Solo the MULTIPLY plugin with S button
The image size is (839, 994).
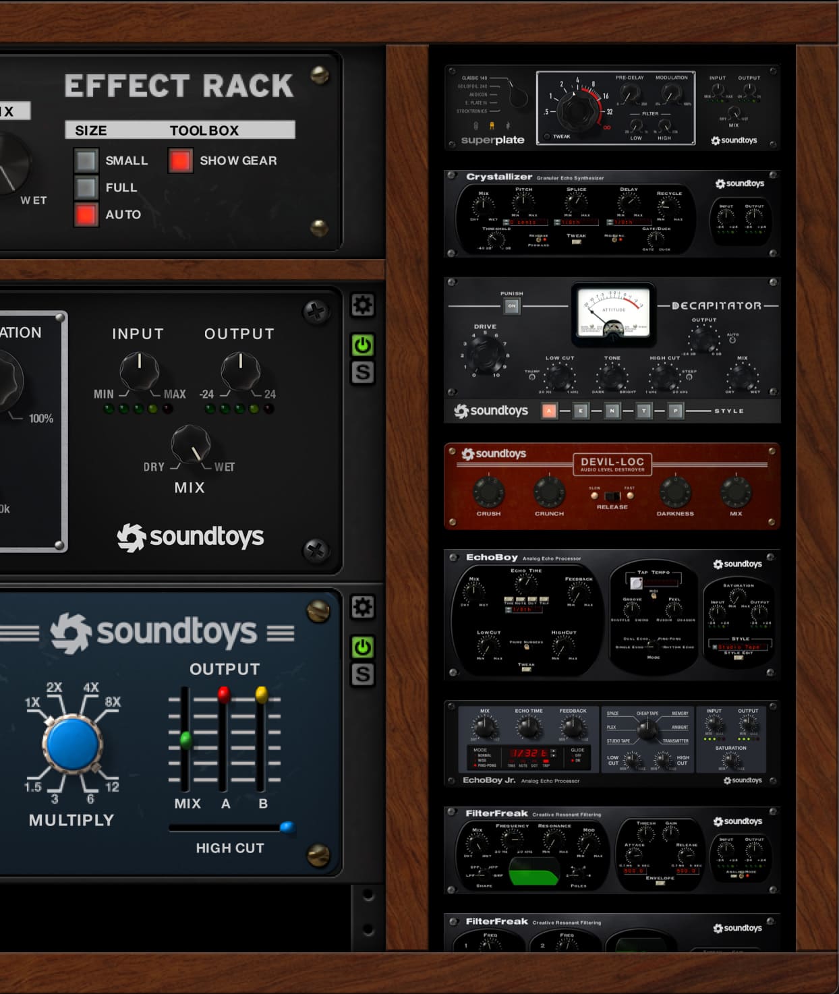tap(363, 674)
